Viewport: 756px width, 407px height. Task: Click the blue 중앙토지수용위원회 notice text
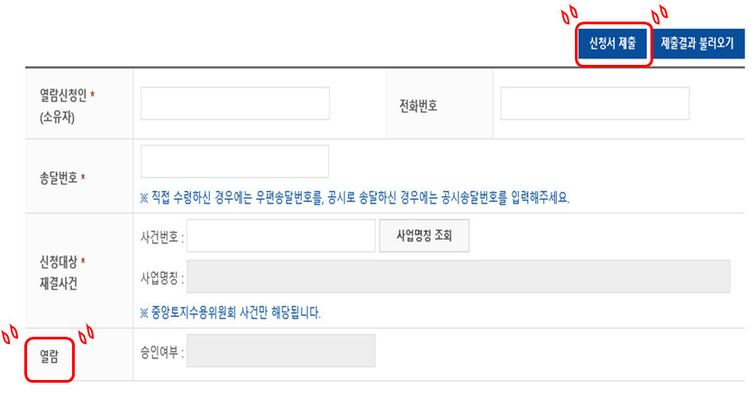230,312
